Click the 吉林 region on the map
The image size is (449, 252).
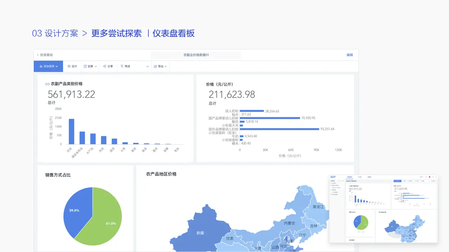(x=313, y=226)
